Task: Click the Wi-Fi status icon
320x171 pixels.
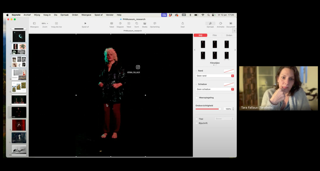Action: click(x=203, y=15)
